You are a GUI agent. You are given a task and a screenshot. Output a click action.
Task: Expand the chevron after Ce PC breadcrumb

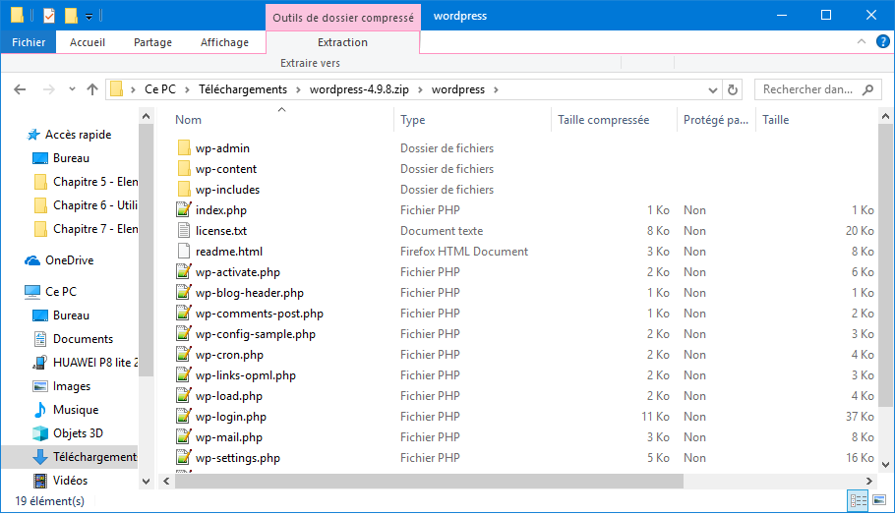[x=187, y=89]
